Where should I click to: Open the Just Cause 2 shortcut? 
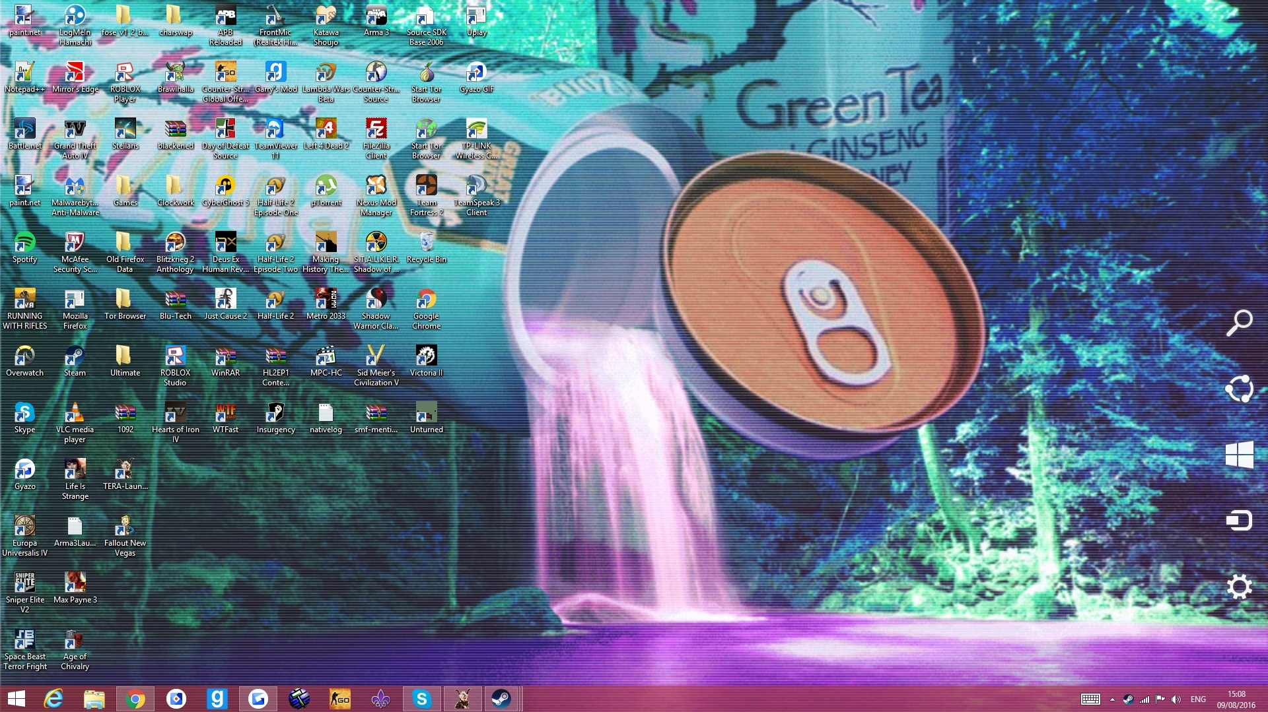(x=226, y=304)
